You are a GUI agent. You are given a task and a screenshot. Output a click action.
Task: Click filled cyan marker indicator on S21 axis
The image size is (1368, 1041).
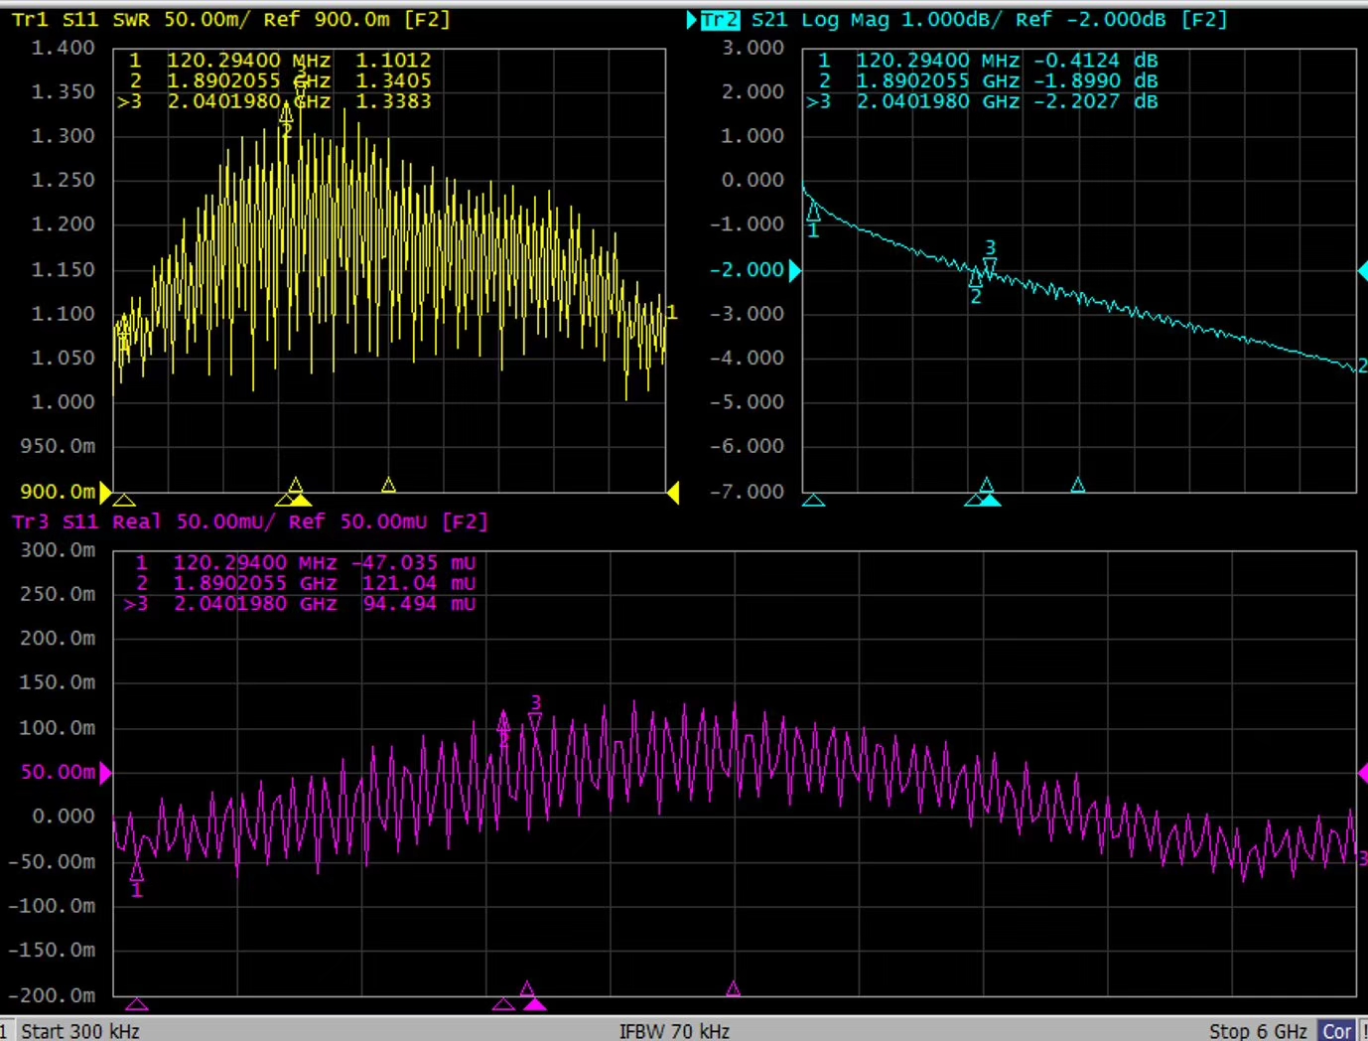point(990,500)
